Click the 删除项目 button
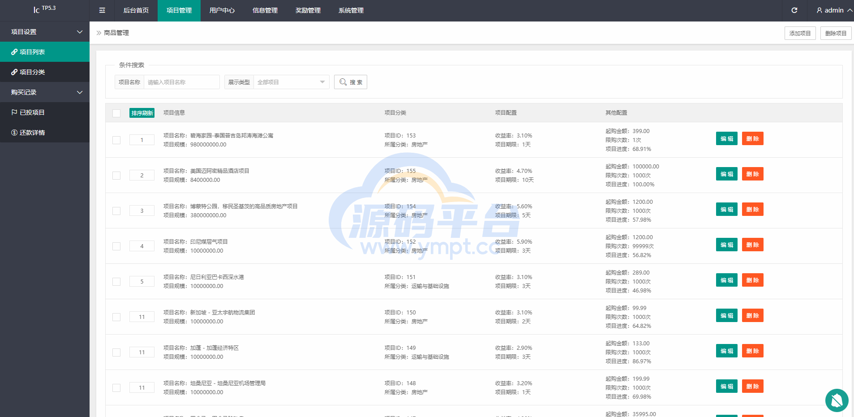This screenshot has height=417, width=854. (x=836, y=33)
